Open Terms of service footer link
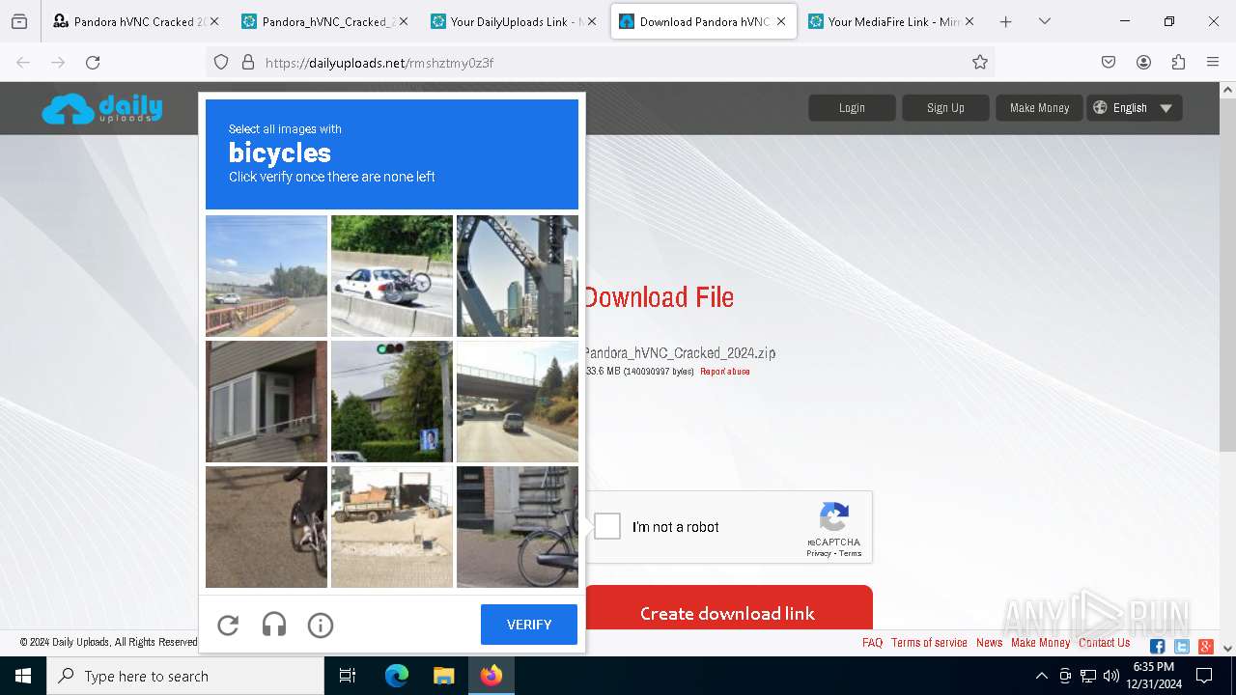1236x695 pixels. click(x=929, y=643)
